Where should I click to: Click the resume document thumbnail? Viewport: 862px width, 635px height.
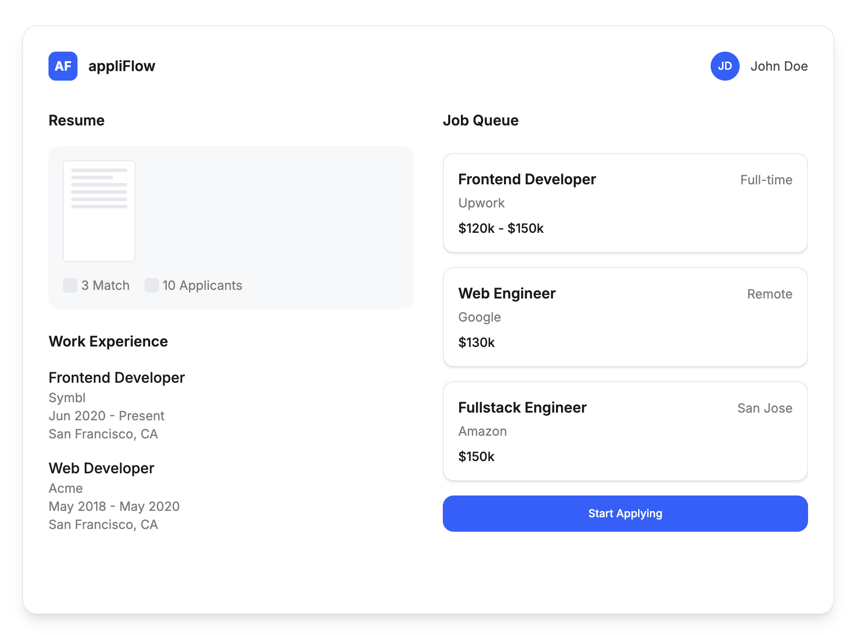pos(99,211)
